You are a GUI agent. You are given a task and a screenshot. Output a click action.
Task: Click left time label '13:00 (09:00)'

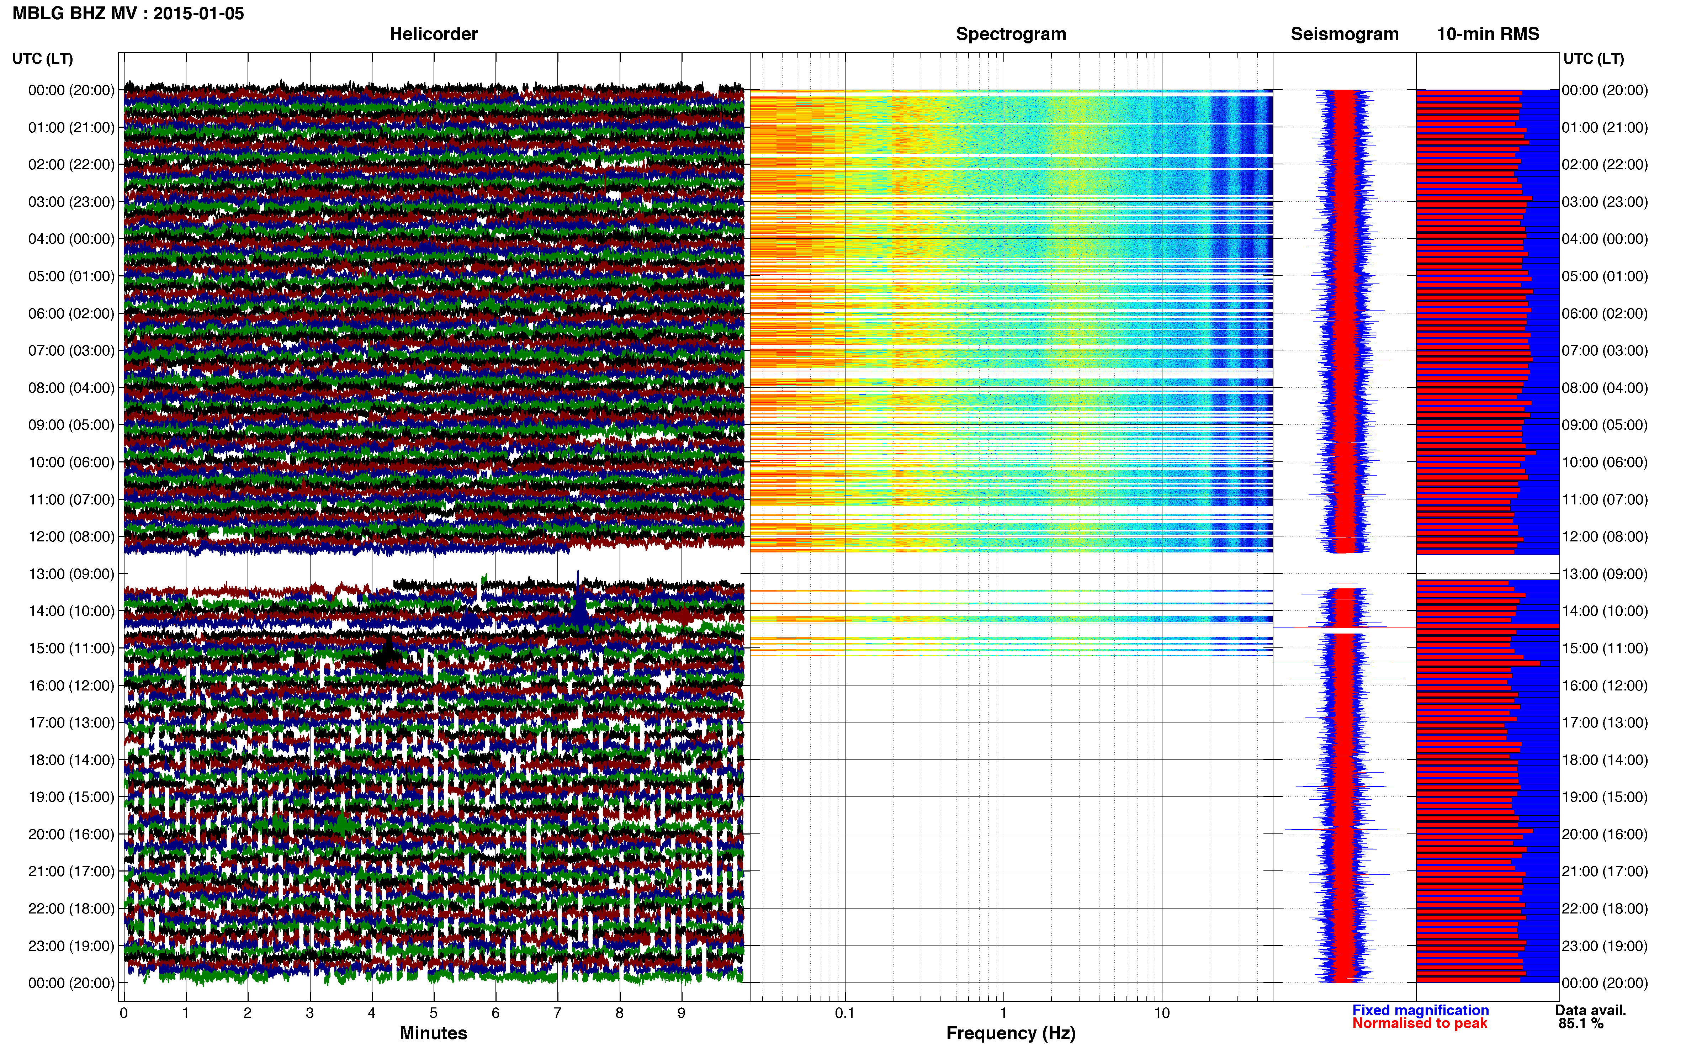(71, 574)
